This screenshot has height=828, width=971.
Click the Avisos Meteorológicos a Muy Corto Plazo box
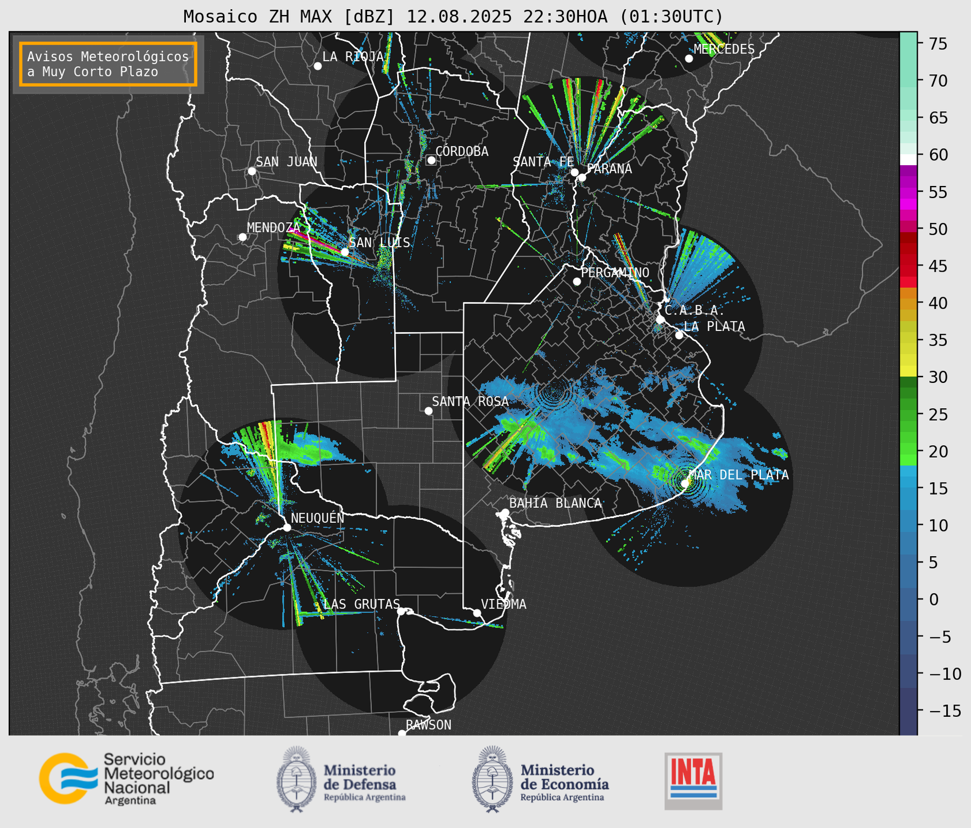pyautogui.click(x=108, y=64)
